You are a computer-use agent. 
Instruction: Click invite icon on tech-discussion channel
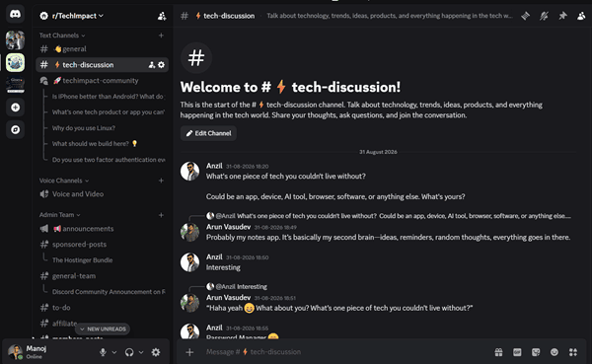point(151,65)
